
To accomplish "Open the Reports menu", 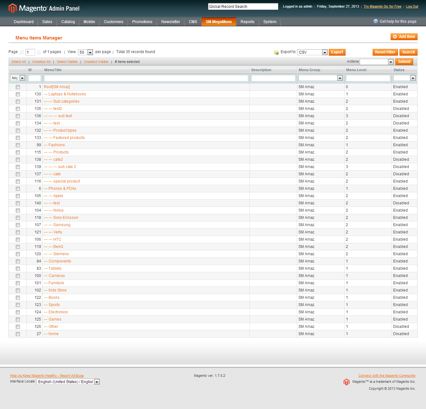I will pyautogui.click(x=247, y=22).
